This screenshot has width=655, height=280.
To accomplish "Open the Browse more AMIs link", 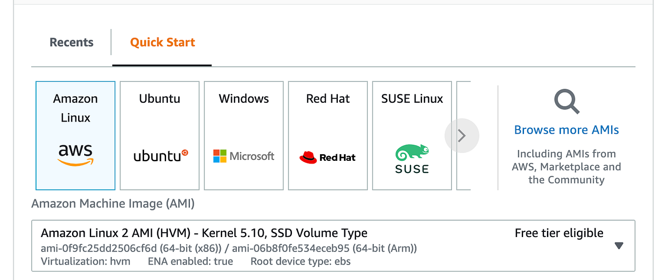I will (566, 130).
